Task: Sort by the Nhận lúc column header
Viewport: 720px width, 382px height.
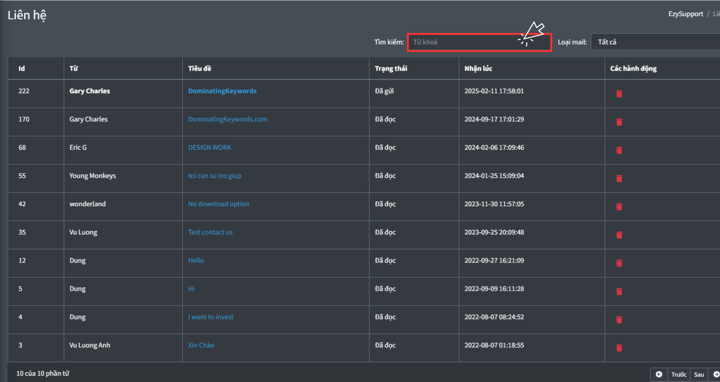Action: click(x=478, y=68)
